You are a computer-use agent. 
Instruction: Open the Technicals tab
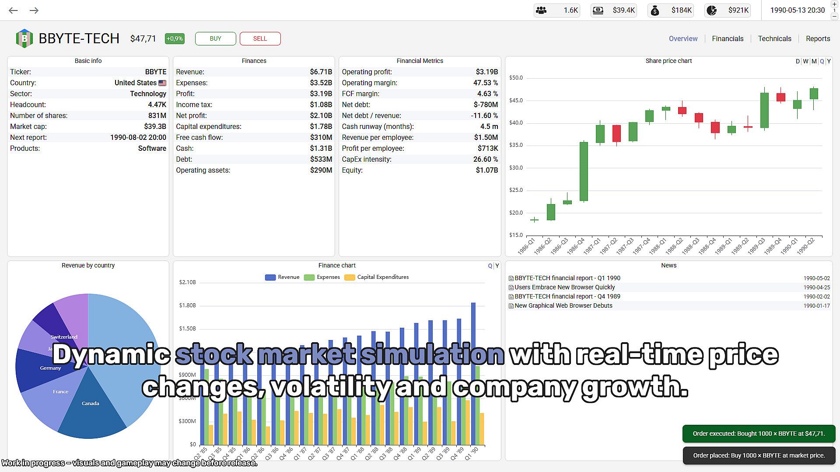pos(774,38)
